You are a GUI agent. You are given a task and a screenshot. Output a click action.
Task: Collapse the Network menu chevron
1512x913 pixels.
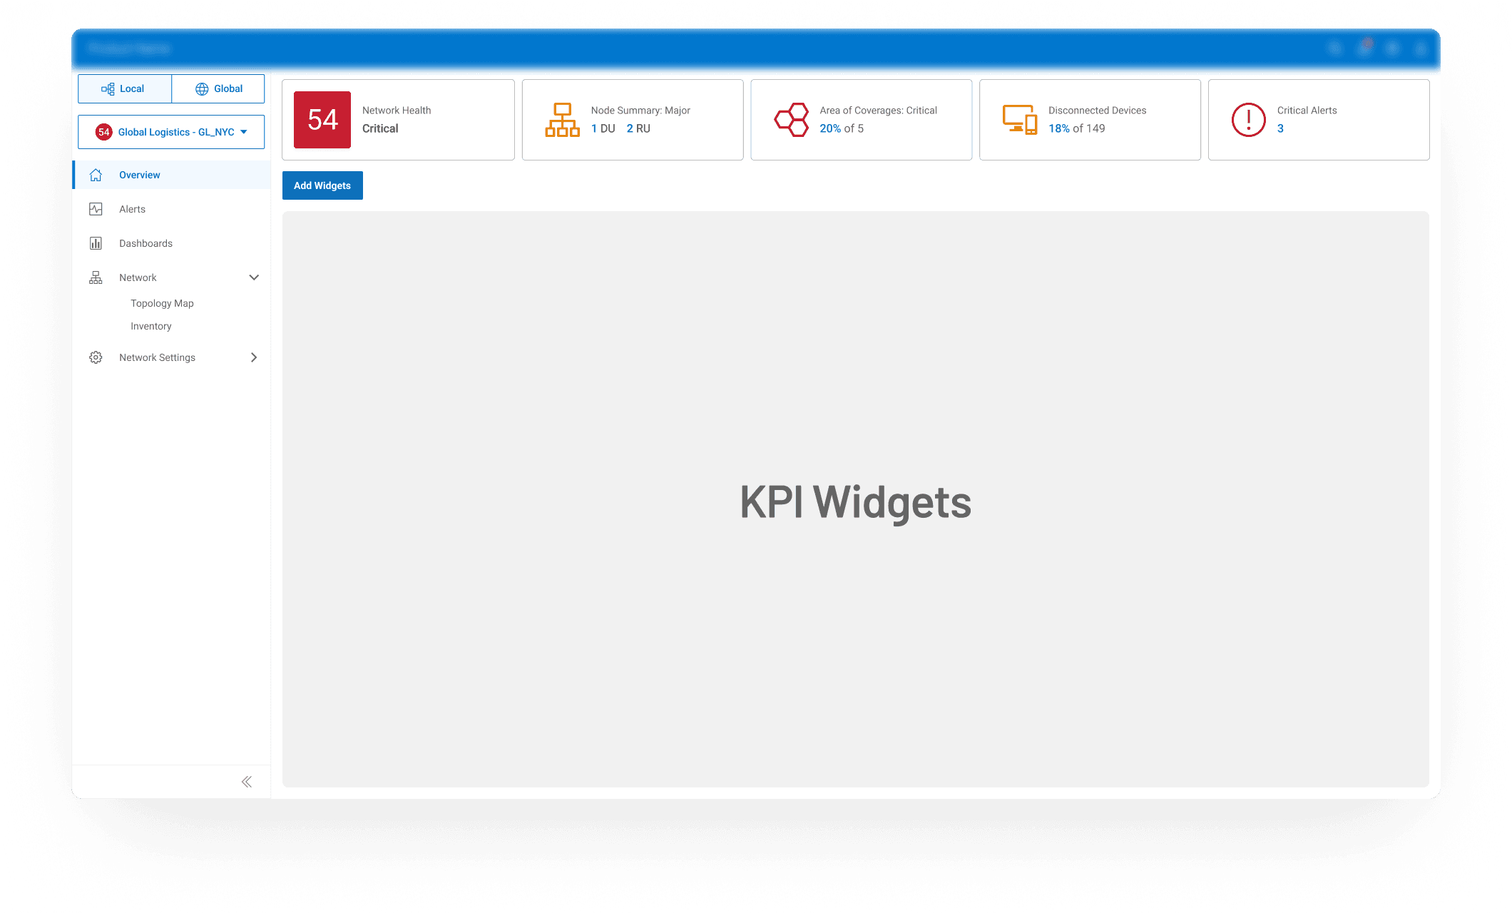tap(254, 277)
